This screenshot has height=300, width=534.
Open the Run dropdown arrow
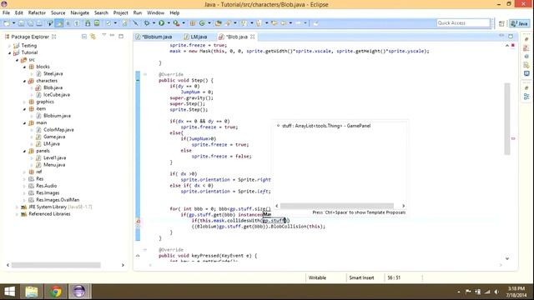(x=169, y=23)
